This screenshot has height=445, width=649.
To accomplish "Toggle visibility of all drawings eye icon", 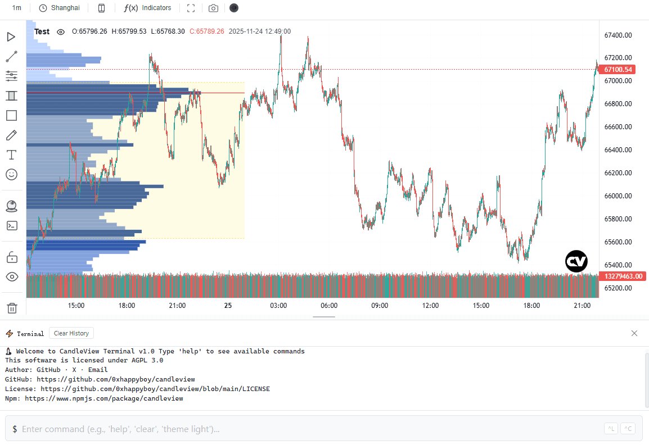I will coord(11,276).
